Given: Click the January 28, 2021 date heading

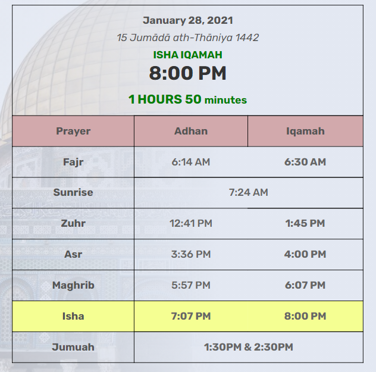Looking at the screenshot, I should click(x=187, y=21).
